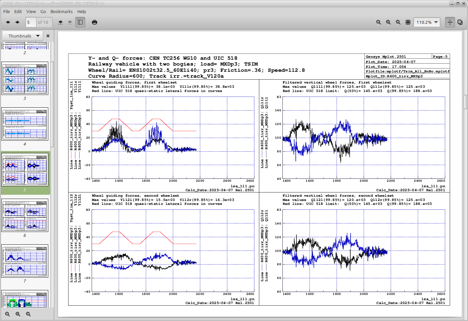The height and width of the screenshot is (321, 468).
Task: Close the sidebar with X button
Action: tap(48, 36)
